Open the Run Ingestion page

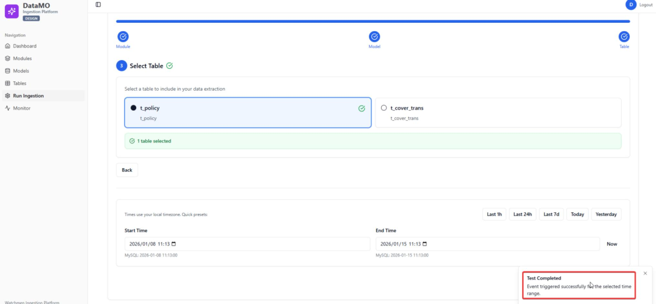(43, 96)
